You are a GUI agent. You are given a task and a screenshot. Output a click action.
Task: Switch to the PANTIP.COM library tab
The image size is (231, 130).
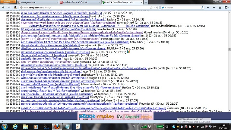point(122,2)
